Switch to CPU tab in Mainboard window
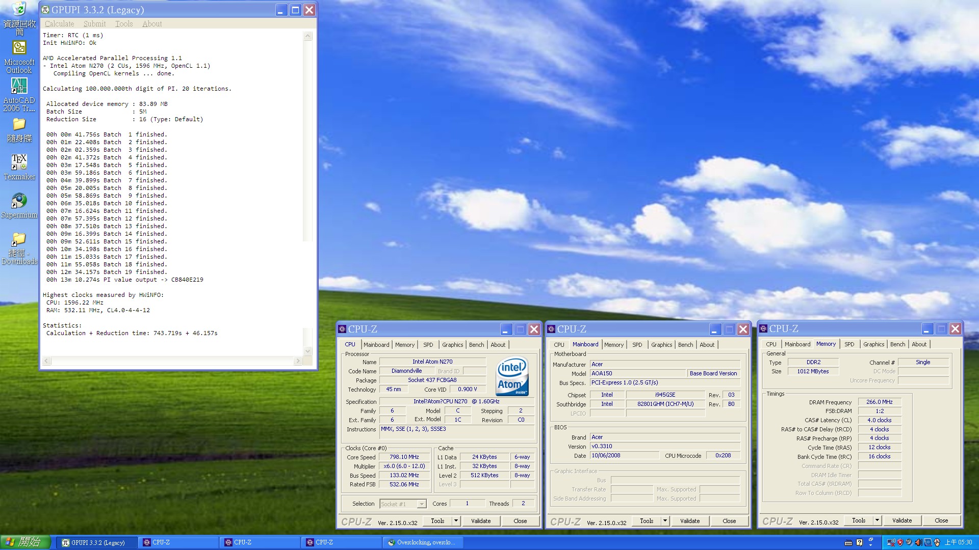The image size is (979, 550). (559, 345)
